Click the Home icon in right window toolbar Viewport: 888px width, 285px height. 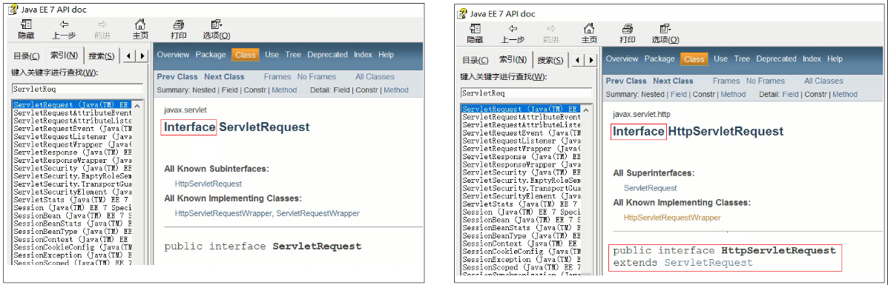click(589, 28)
